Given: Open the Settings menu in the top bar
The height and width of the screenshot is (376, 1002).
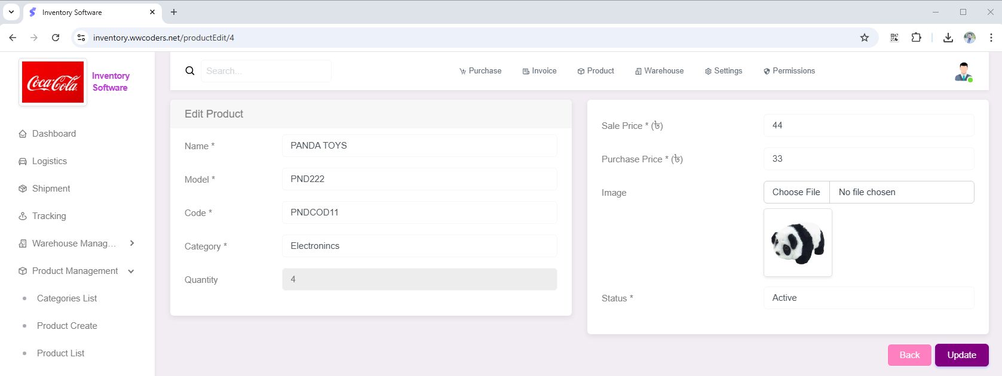Looking at the screenshot, I should (x=723, y=71).
